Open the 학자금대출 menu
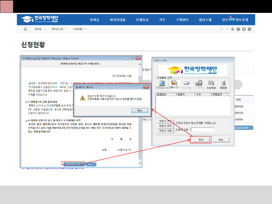The height and width of the screenshot is (204, 272). (118, 20)
